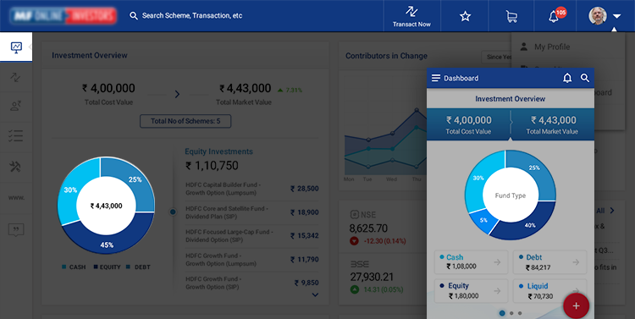This screenshot has width=635, height=319.
Task: Open the tools icon in sidebar
Action: tap(15, 167)
